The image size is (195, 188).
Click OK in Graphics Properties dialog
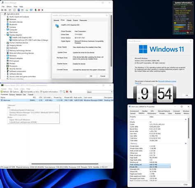pyautogui.click(x=91, y=76)
